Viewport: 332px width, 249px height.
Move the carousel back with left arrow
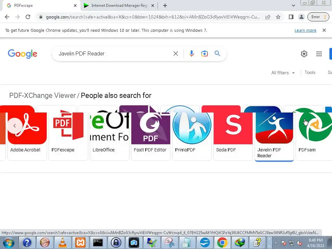coord(15,126)
